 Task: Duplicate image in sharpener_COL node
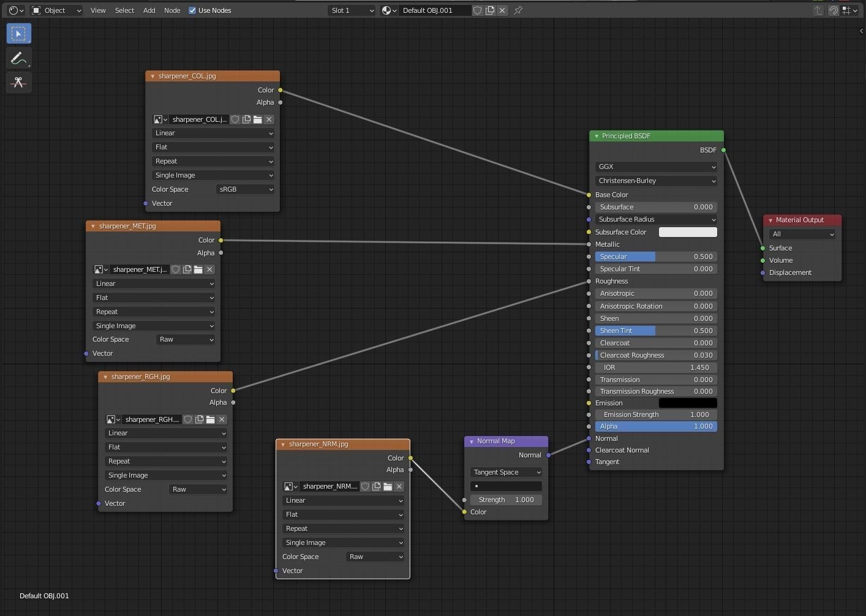pos(246,119)
